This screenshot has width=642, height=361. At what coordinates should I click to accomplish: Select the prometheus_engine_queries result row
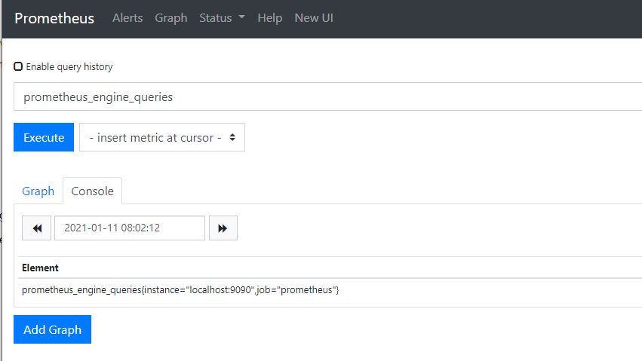point(180,290)
